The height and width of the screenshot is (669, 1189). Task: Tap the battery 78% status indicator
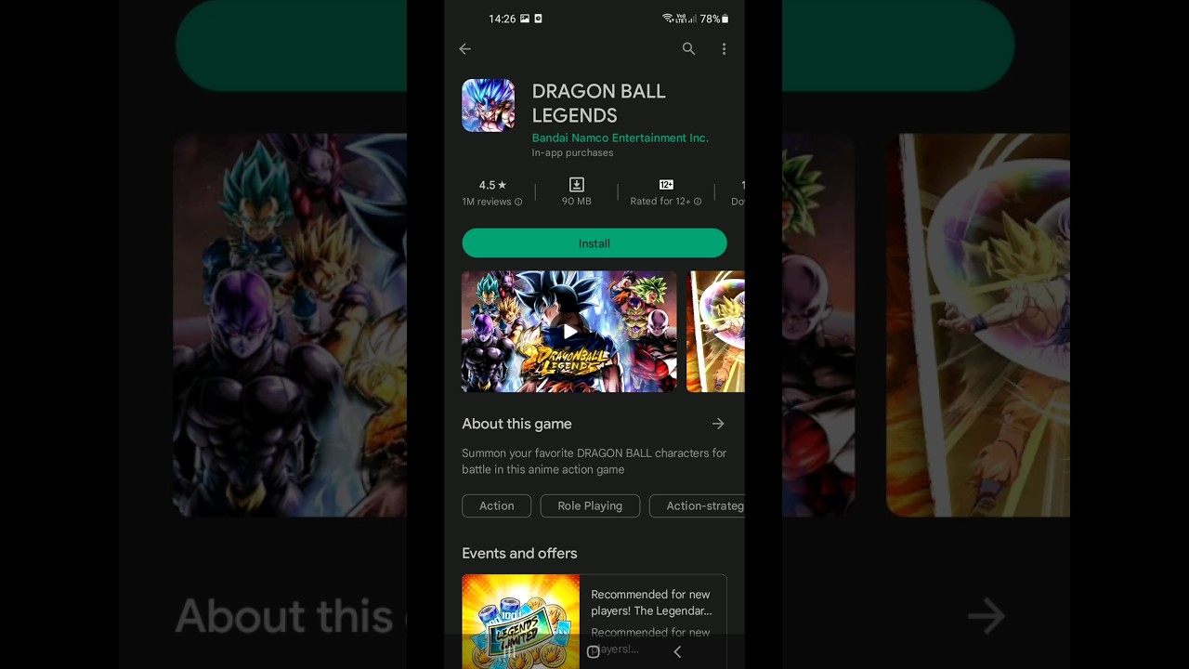714,19
